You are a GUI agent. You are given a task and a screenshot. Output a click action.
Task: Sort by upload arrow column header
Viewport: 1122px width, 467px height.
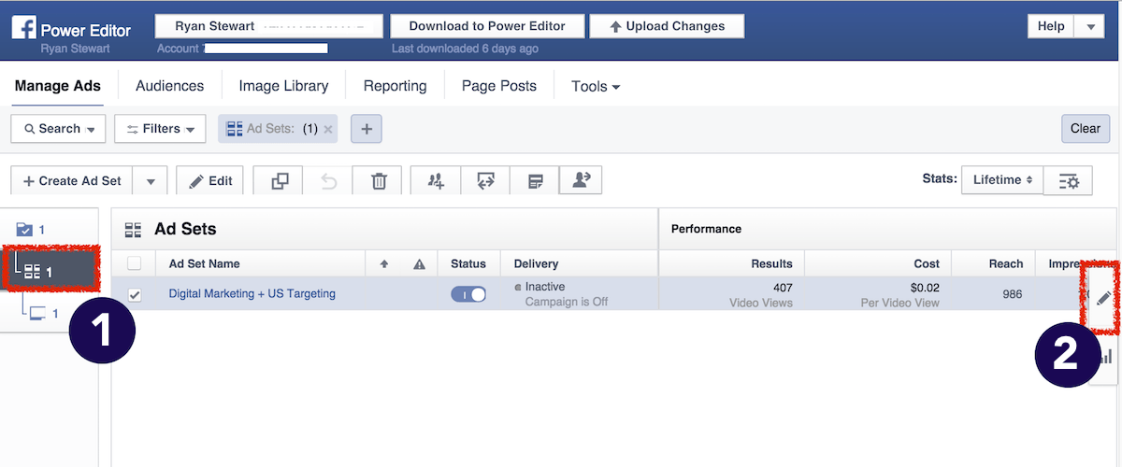point(383,264)
